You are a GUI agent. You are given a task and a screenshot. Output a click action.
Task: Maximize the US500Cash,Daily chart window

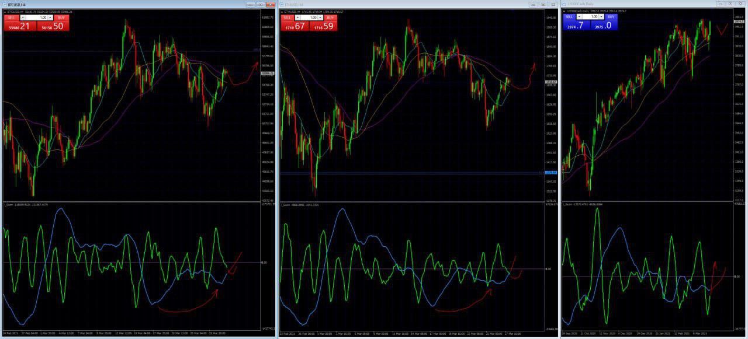click(730, 4)
